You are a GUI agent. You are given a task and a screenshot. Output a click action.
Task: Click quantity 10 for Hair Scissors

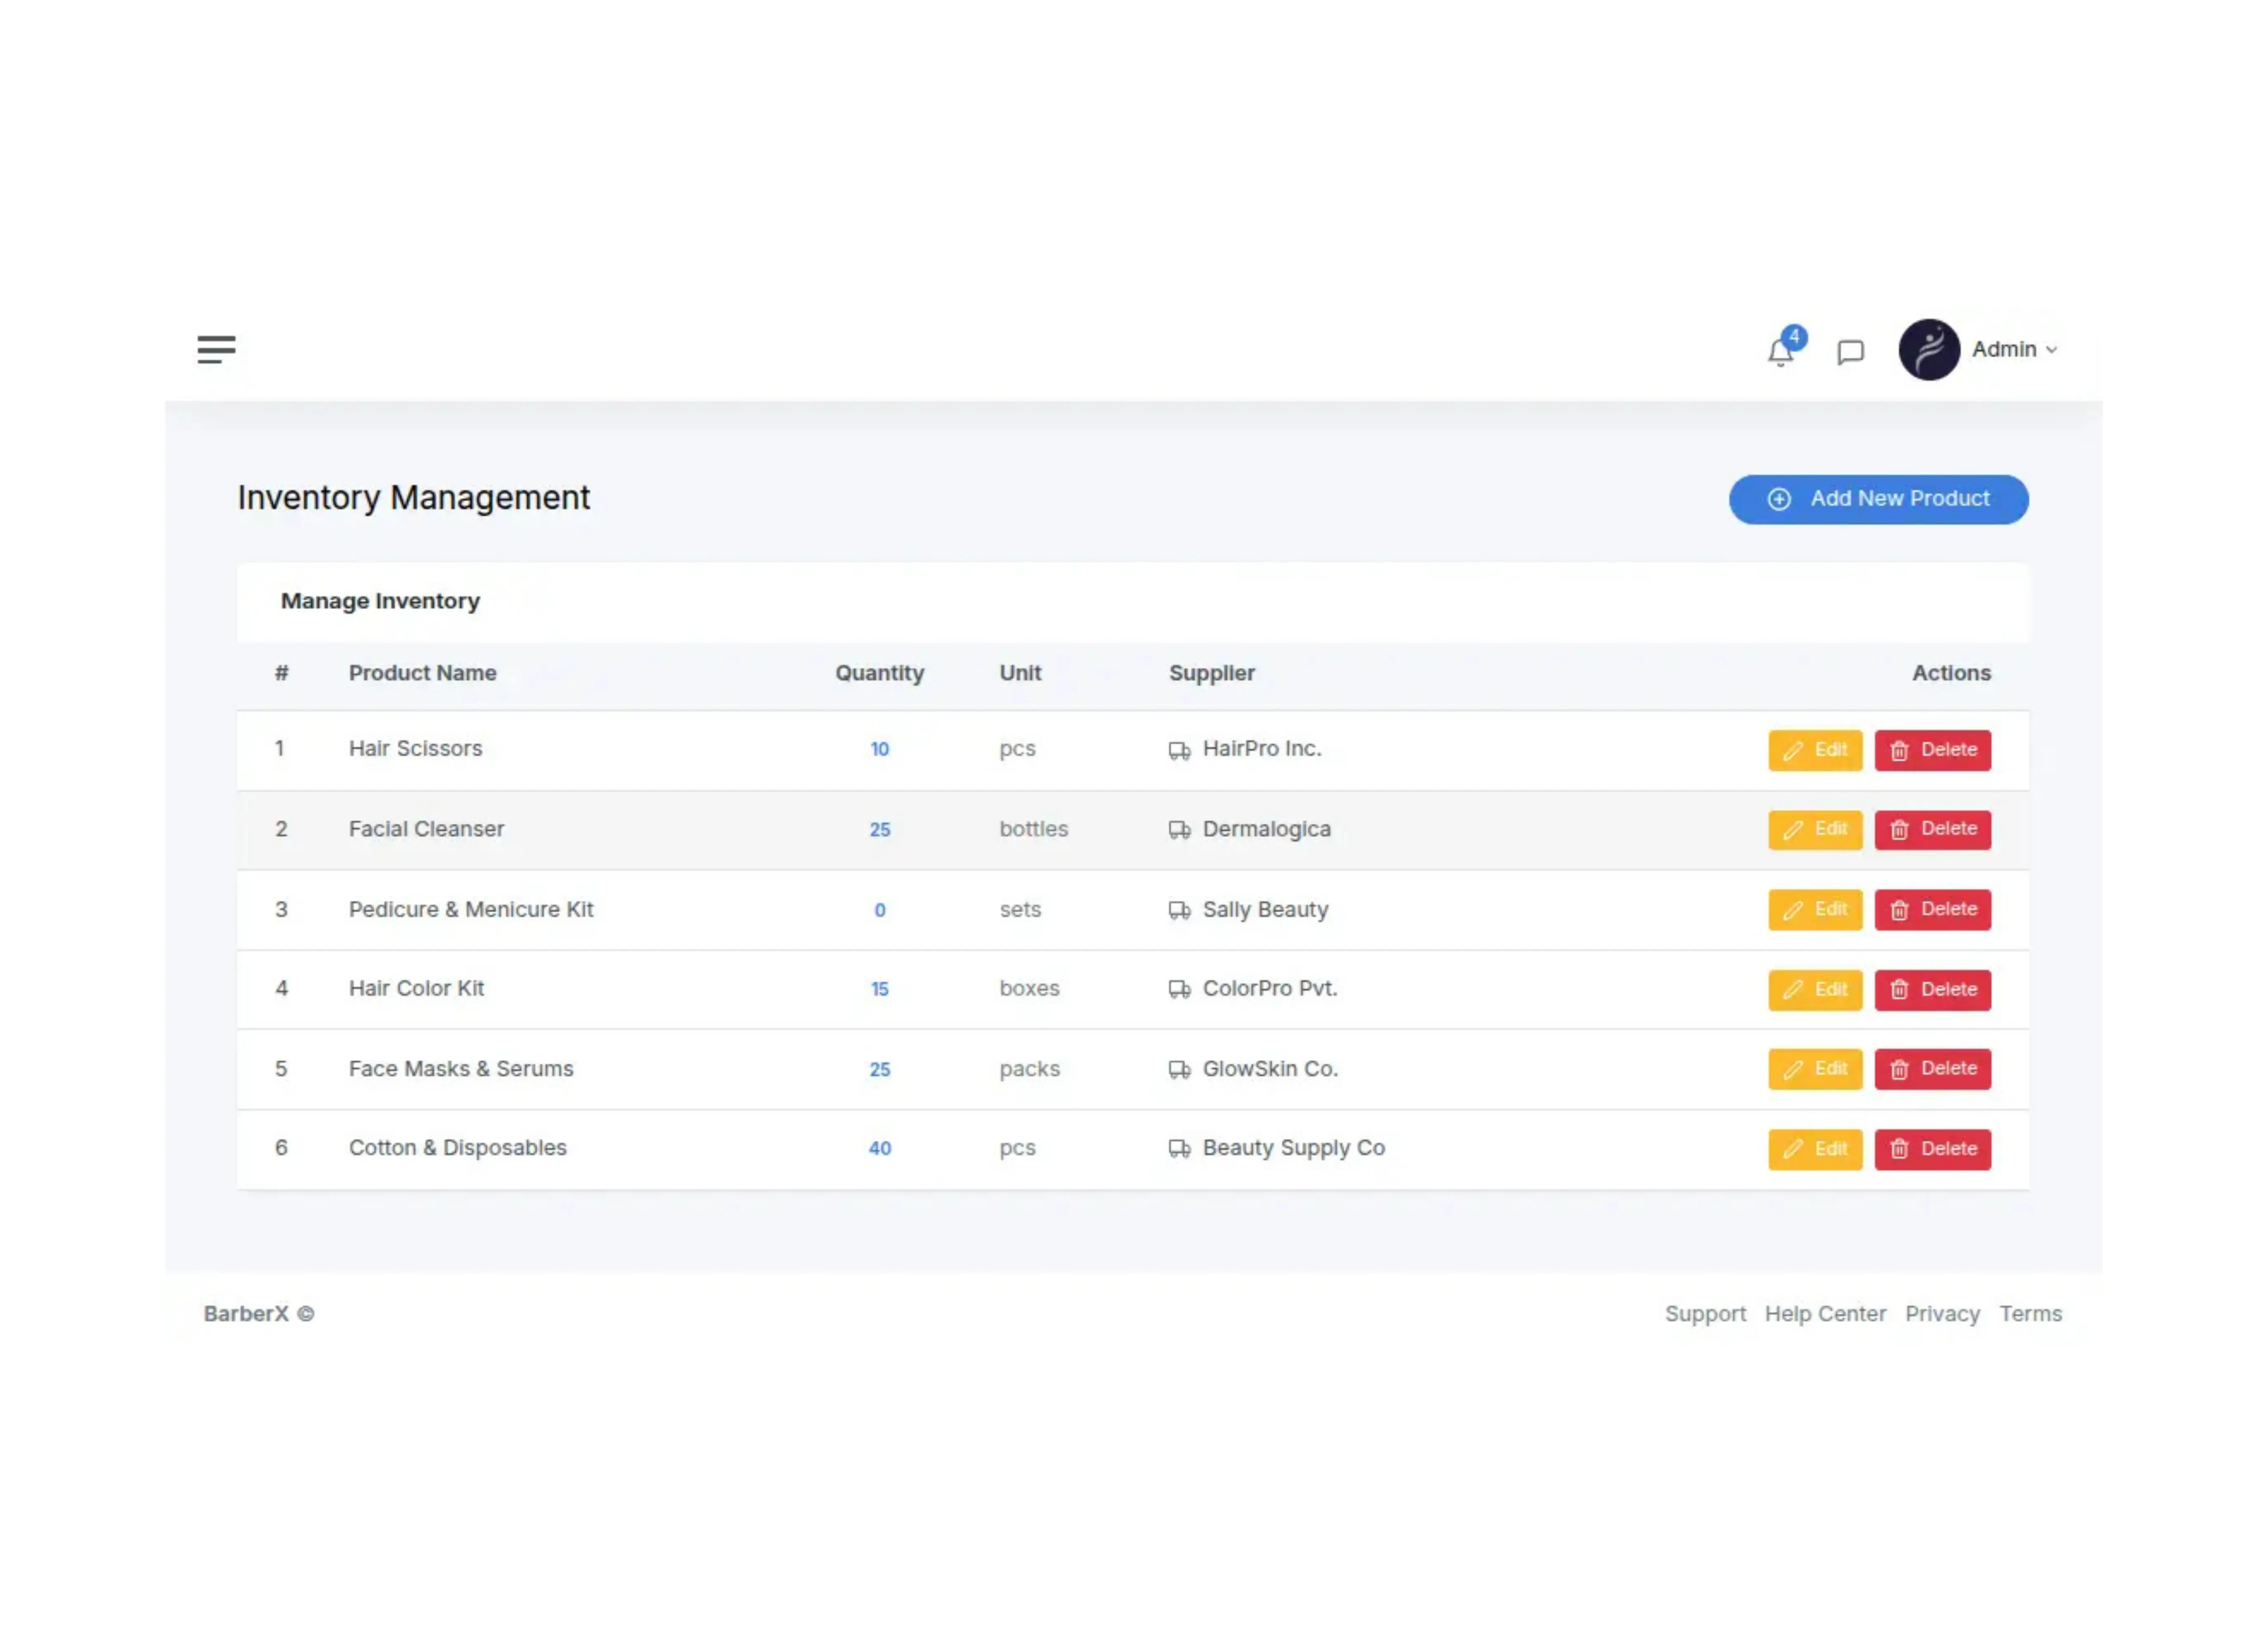coord(879,749)
